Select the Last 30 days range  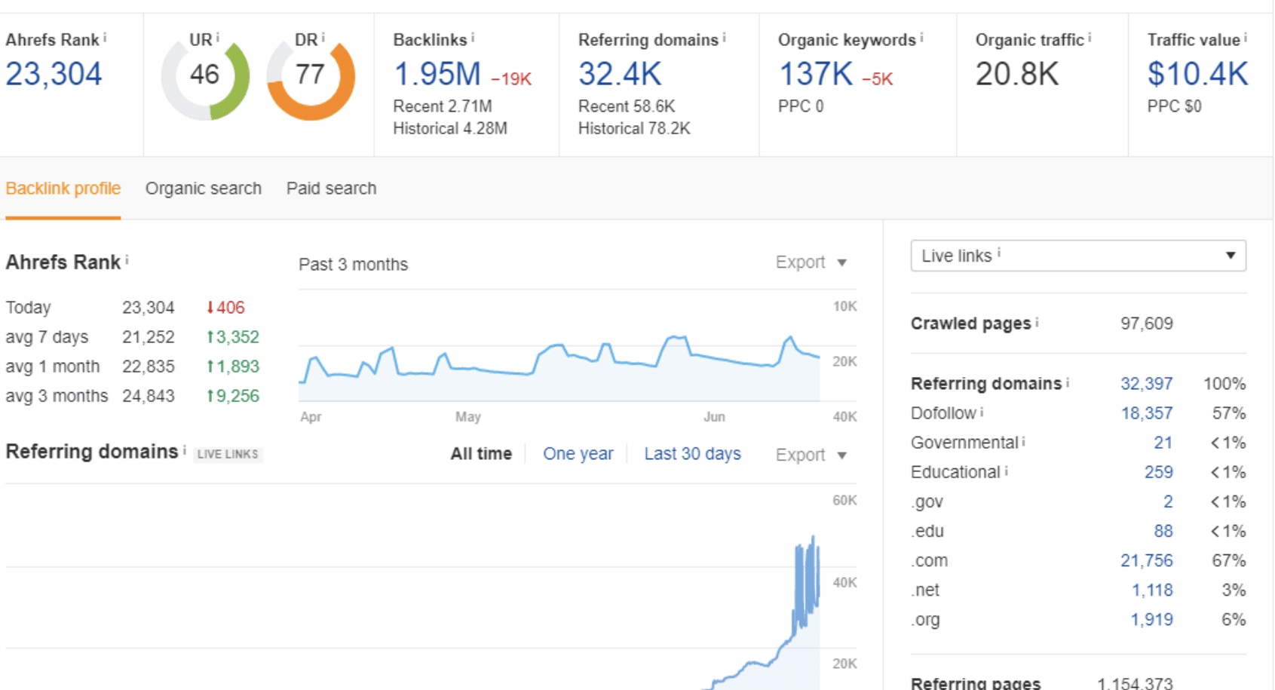pos(692,454)
